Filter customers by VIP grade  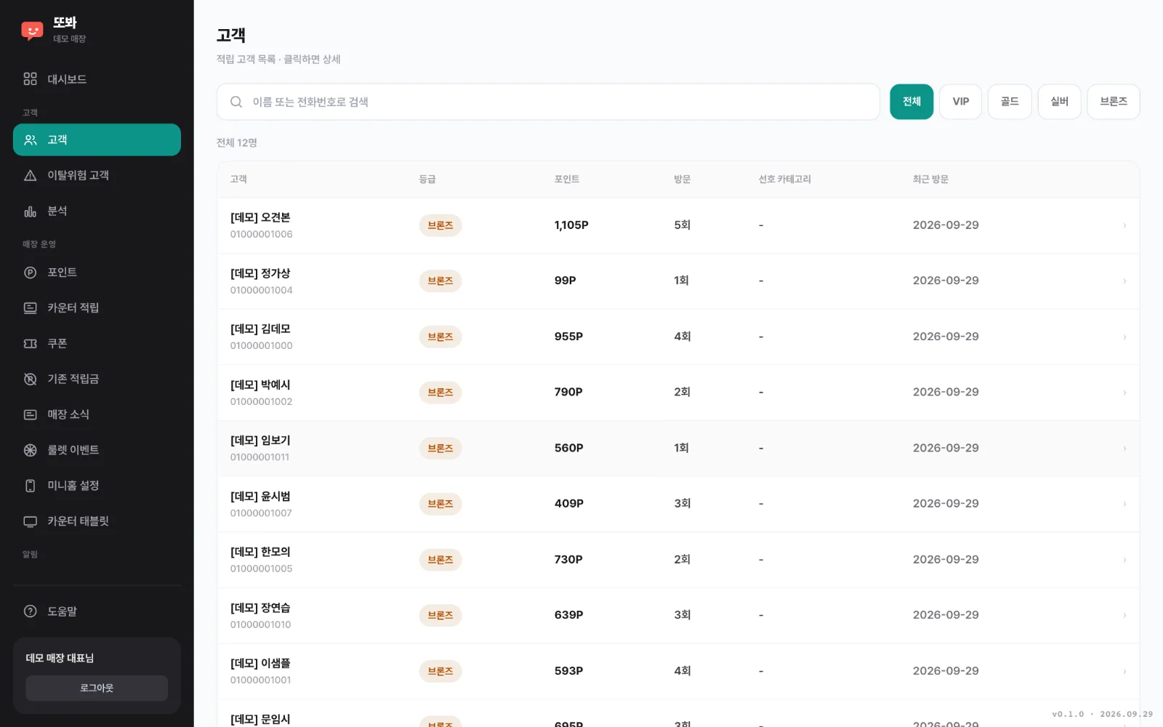(x=960, y=102)
